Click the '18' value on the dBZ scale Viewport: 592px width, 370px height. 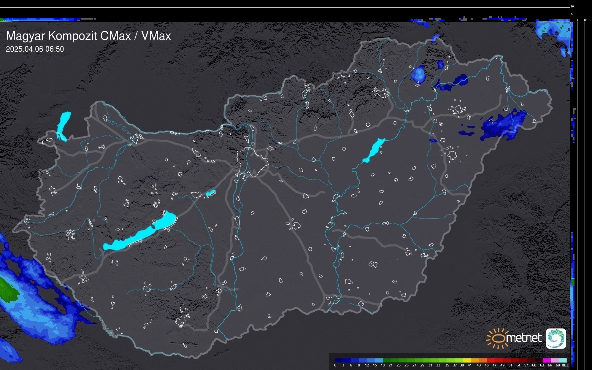coord(383,365)
